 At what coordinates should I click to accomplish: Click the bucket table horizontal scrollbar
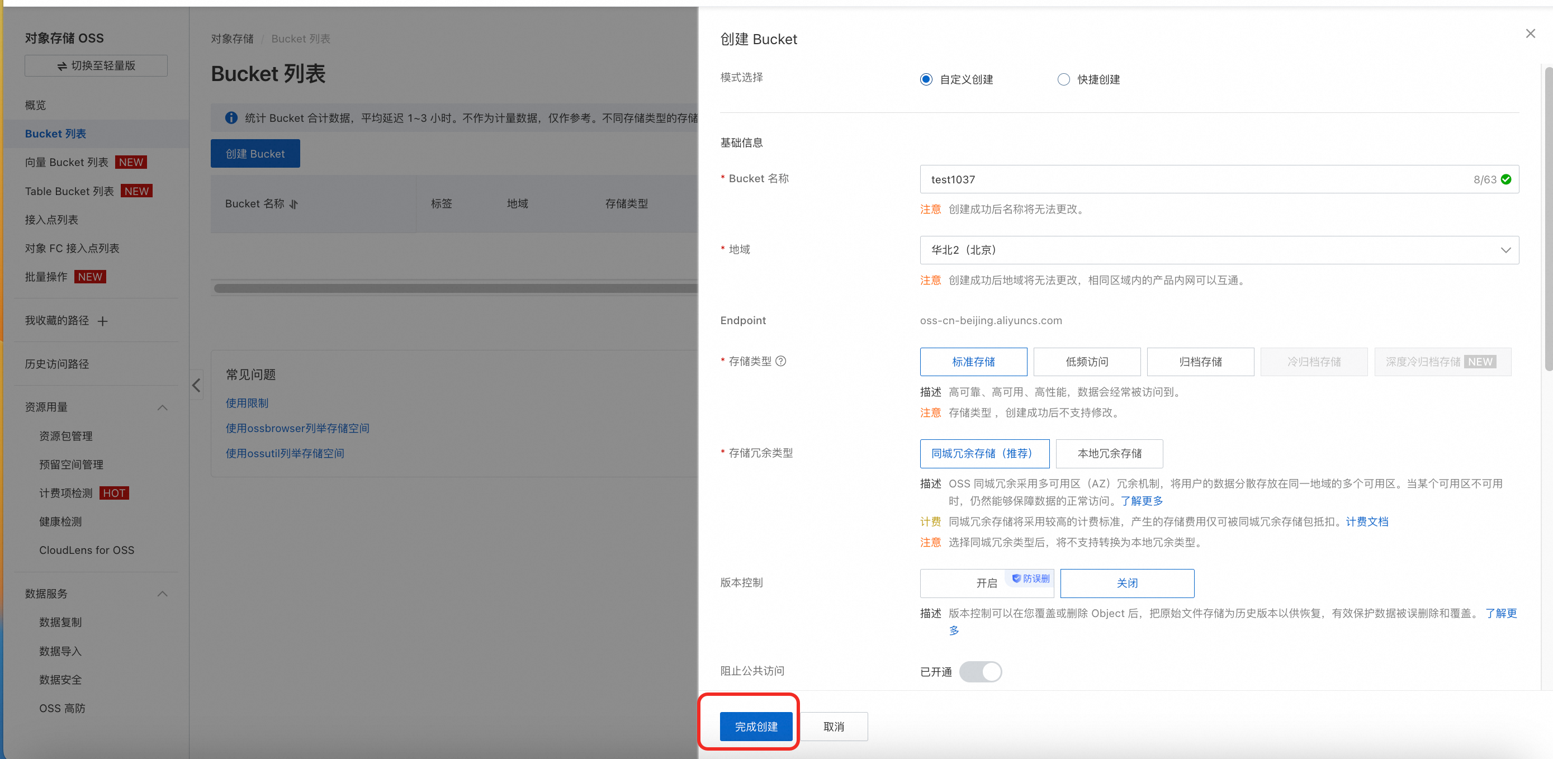click(455, 289)
